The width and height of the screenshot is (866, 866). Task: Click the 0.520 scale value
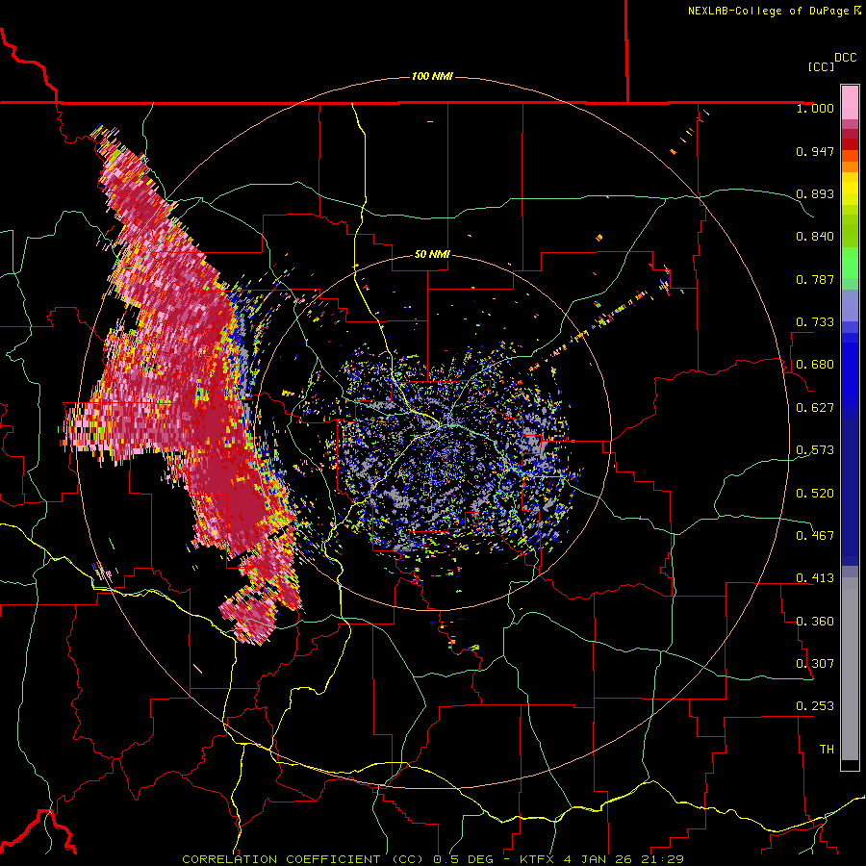(815, 493)
